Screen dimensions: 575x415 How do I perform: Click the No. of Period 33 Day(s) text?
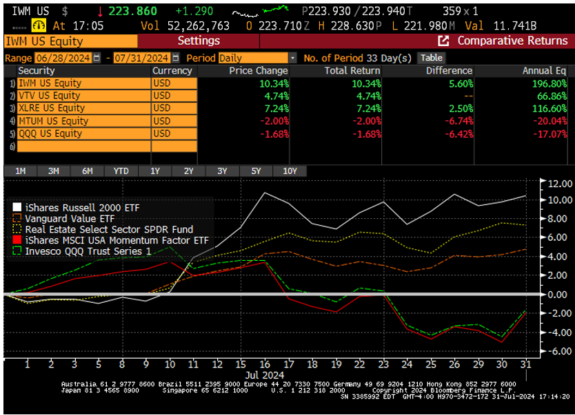[358, 58]
